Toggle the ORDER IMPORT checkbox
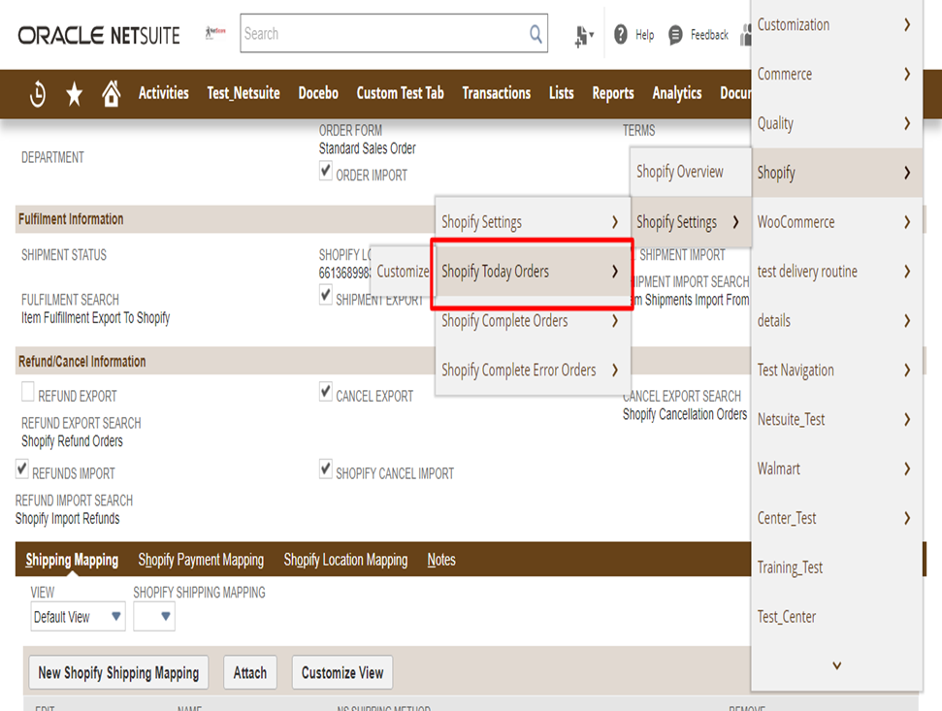This screenshot has width=942, height=711. [326, 171]
